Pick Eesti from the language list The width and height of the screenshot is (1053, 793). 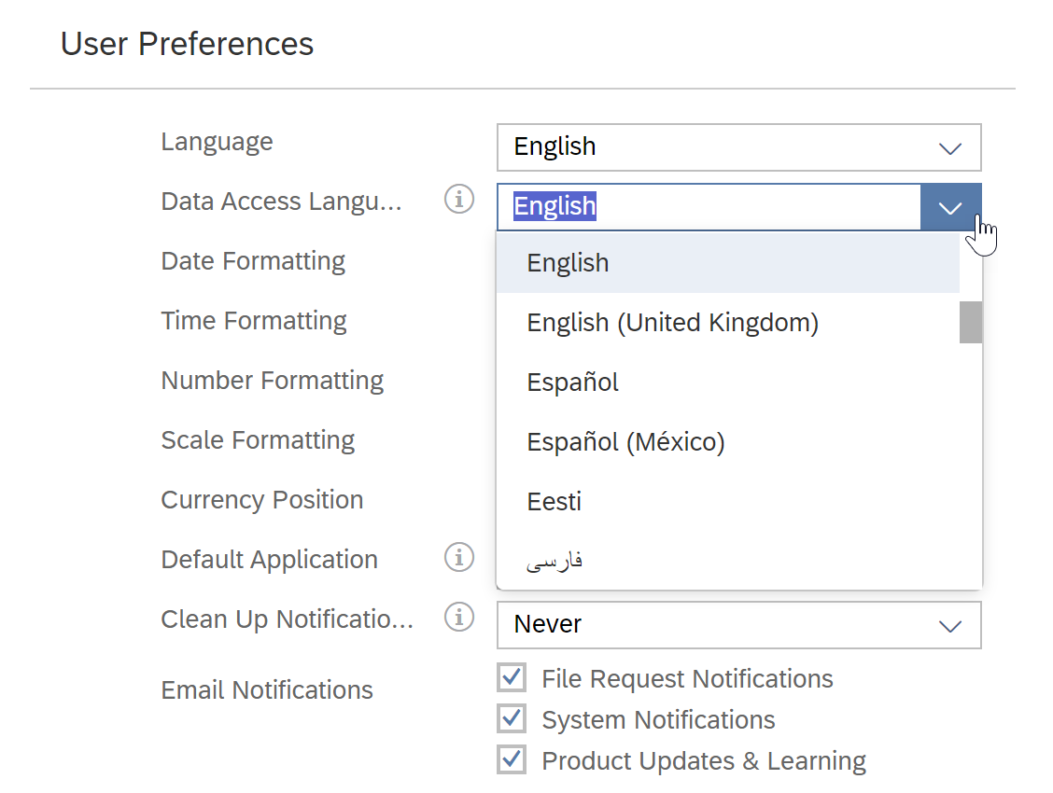(x=554, y=501)
